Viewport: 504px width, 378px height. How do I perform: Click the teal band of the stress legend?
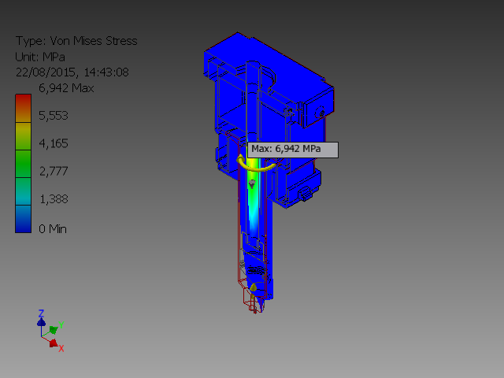point(23,191)
